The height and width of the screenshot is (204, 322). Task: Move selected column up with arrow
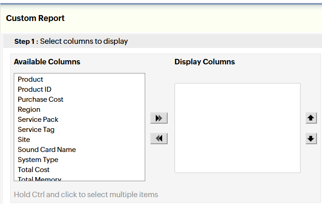click(311, 118)
